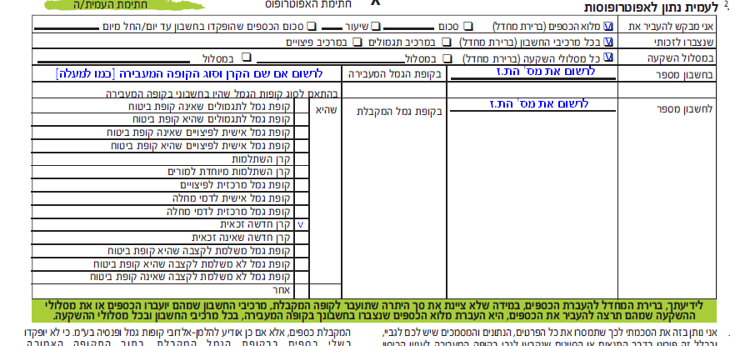Image resolution: width=730 pixels, height=346 pixels.
Task: Tick the 'סכום' checkbox before 'שיעור'
Action: pyautogui.click(x=468, y=26)
